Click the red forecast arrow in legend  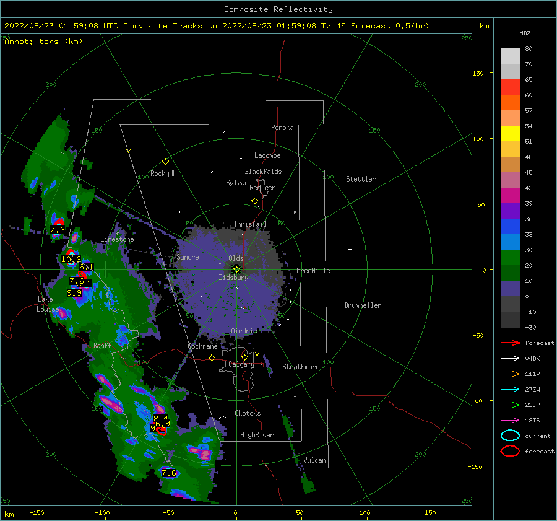(510, 343)
